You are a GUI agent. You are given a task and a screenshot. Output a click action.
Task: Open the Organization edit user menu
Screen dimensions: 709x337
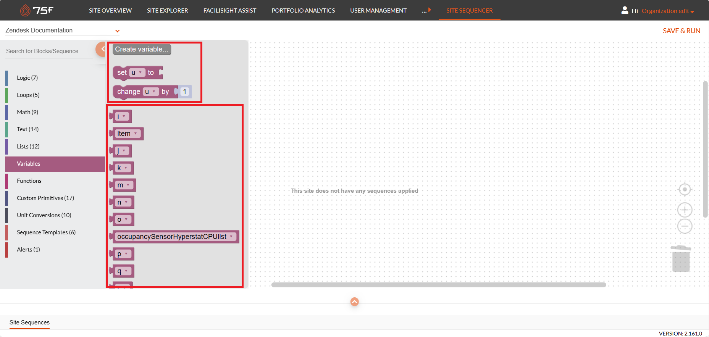click(x=667, y=11)
